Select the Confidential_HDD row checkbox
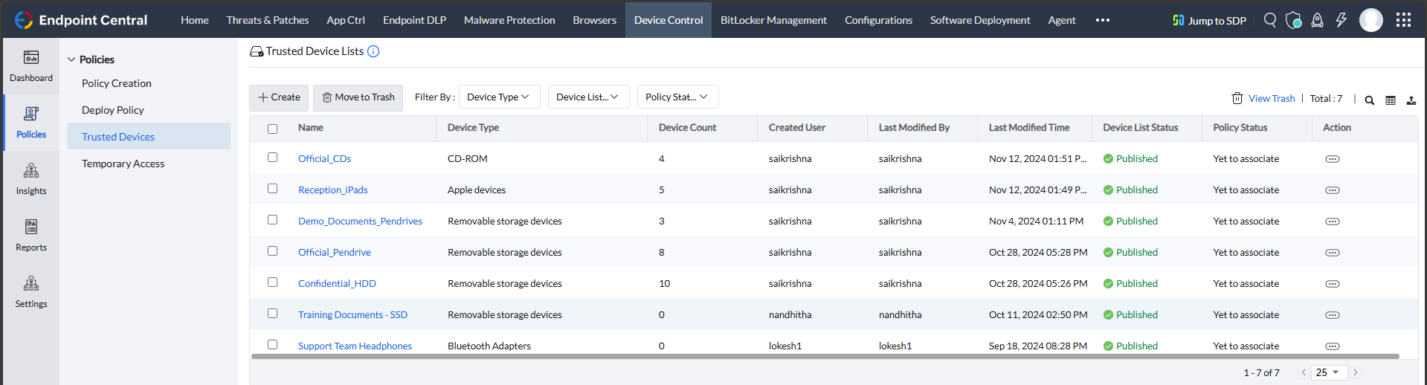This screenshot has height=385, width=1427. point(273,282)
